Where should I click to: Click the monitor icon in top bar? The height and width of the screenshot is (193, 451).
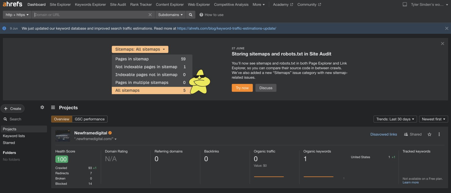[x=405, y=5]
